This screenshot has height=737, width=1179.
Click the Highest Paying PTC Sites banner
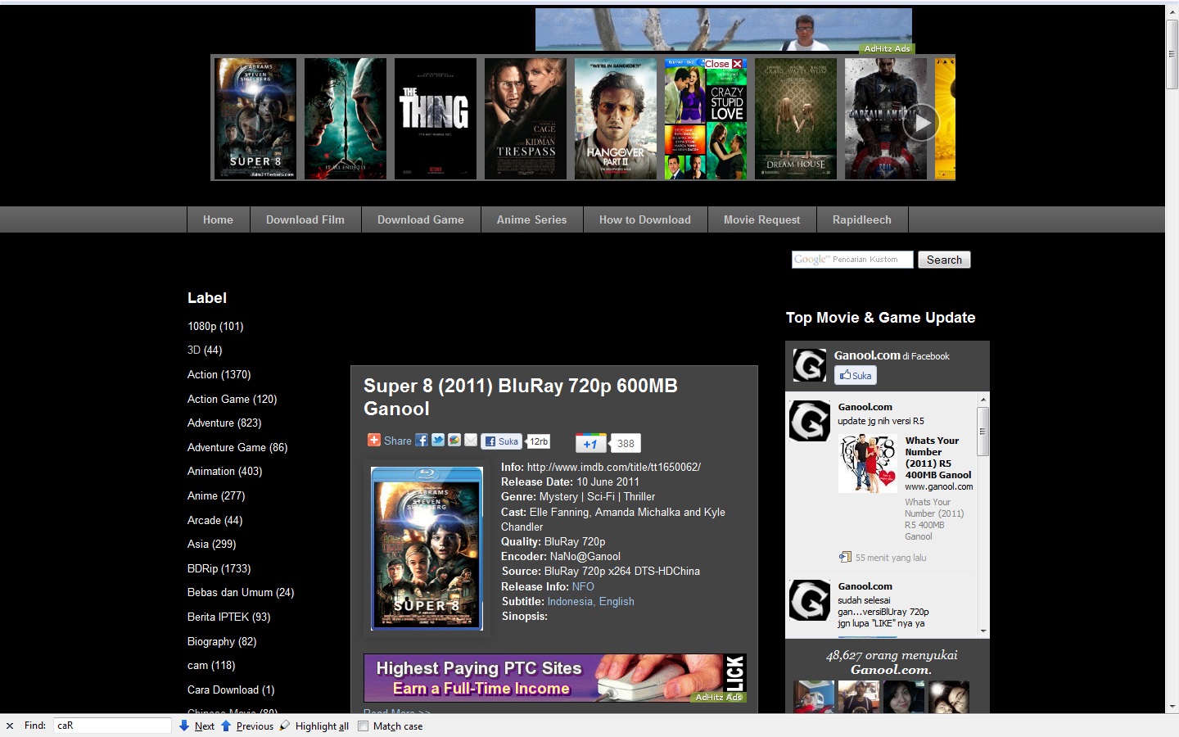click(x=555, y=678)
